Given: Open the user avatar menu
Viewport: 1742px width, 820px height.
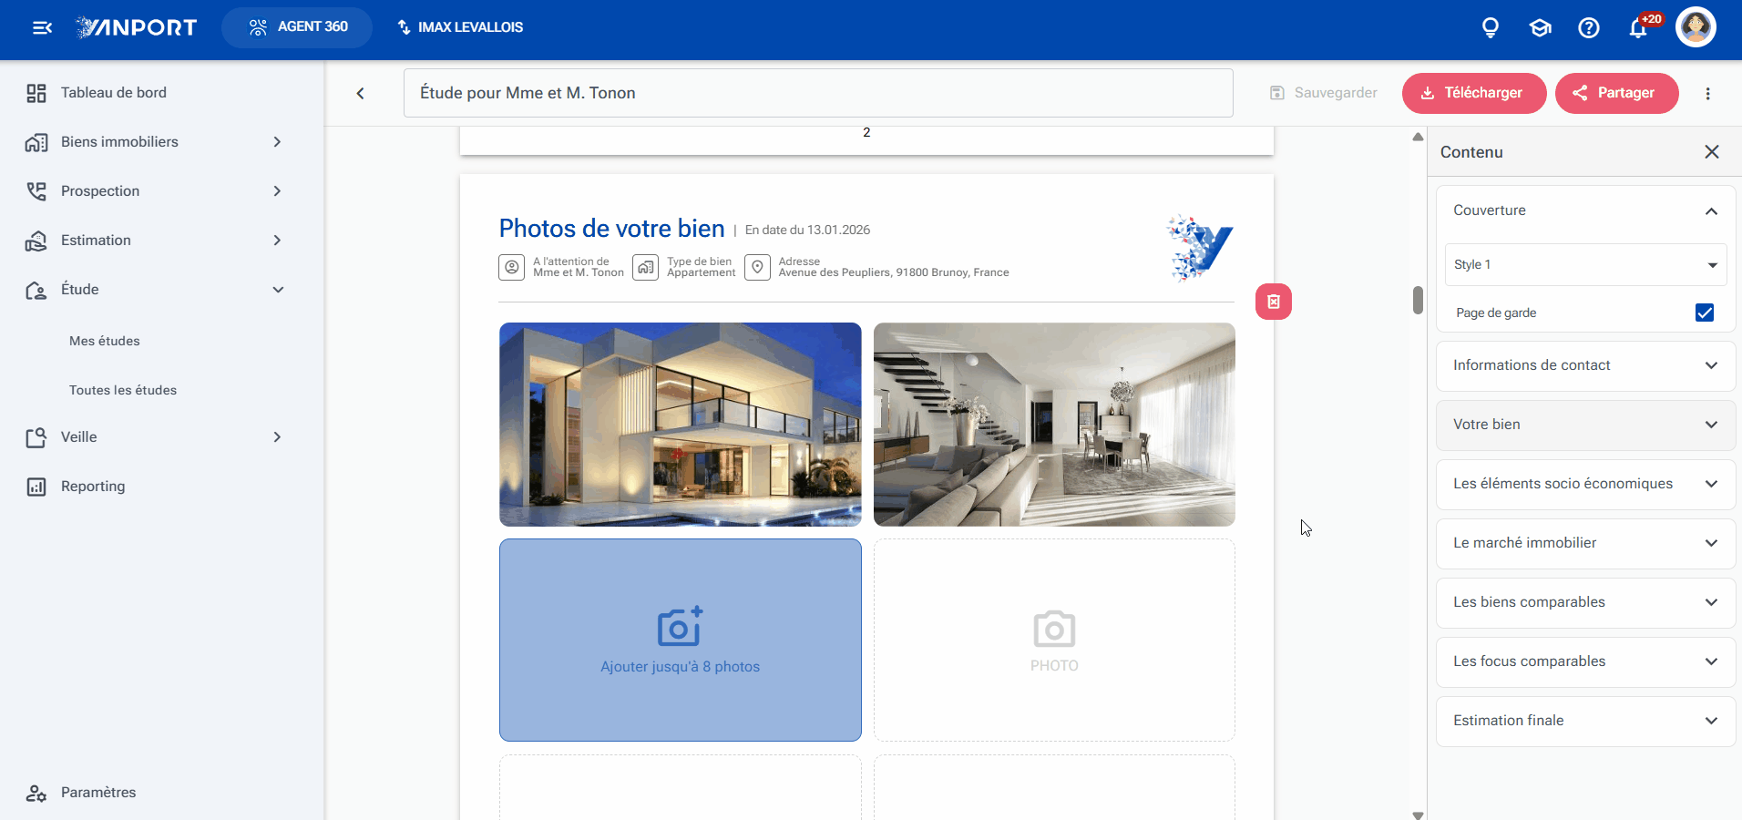Looking at the screenshot, I should click(1696, 26).
